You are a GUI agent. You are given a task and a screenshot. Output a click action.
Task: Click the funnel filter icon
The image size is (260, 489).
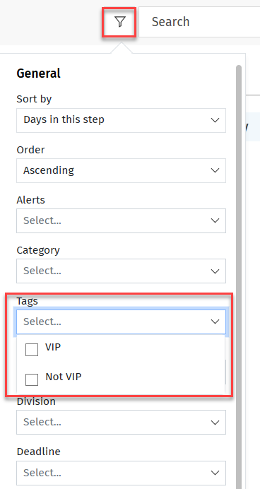(x=119, y=22)
